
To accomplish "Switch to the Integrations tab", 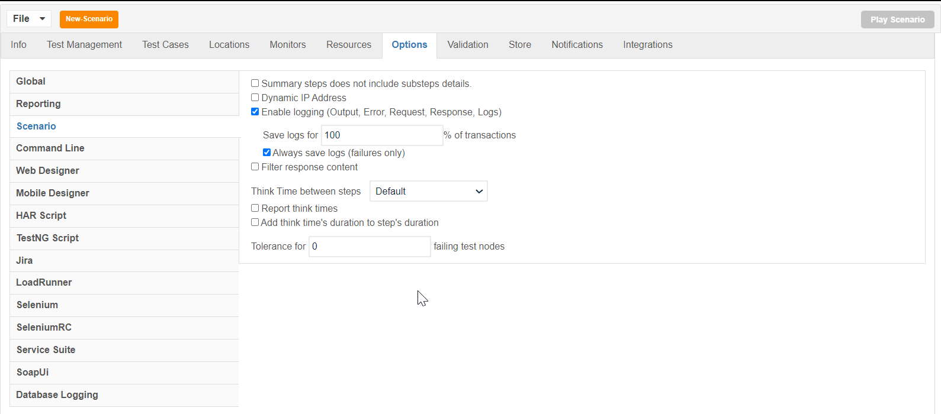I will 648,45.
